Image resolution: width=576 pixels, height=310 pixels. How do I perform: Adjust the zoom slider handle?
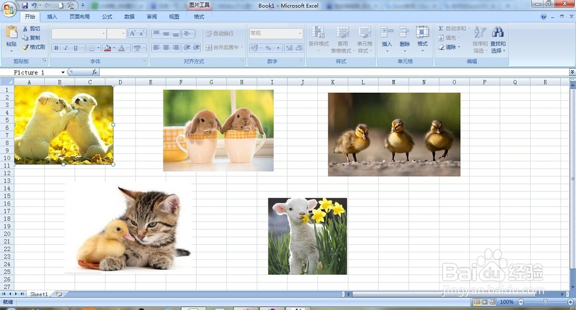[x=545, y=302]
